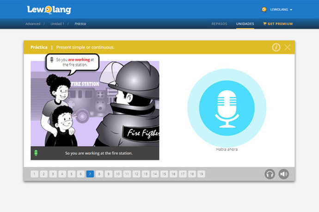Open the REPASOS tab
The image size is (319, 212).
click(219, 24)
